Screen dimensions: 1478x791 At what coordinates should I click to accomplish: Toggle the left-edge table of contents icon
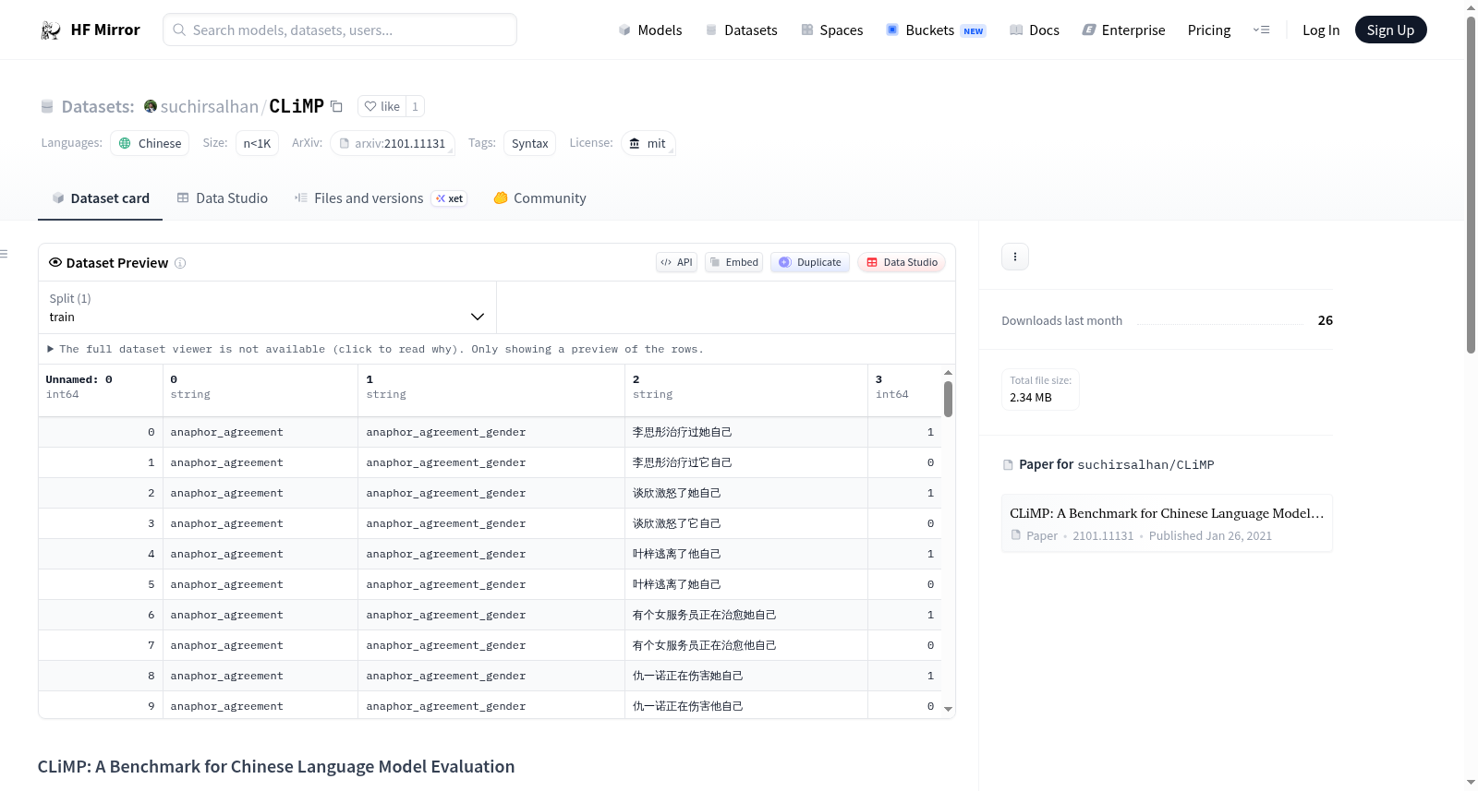pyautogui.click(x=4, y=254)
